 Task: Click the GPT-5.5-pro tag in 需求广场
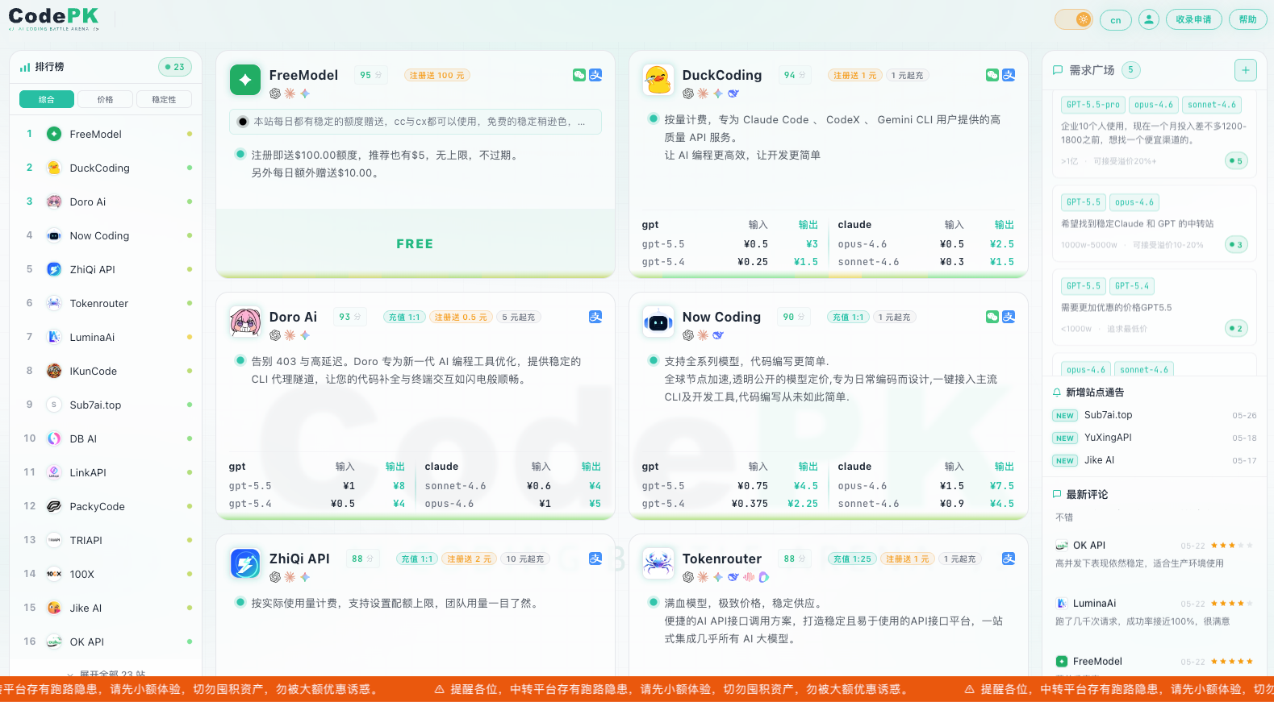[x=1093, y=105]
